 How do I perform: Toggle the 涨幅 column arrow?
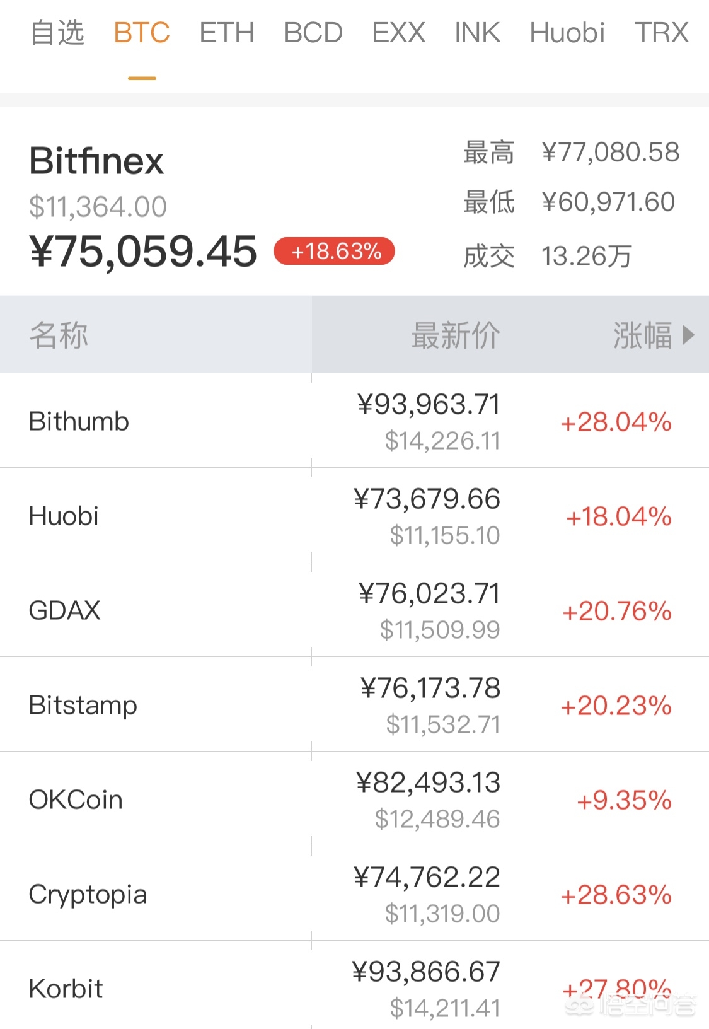pyautogui.click(x=688, y=335)
